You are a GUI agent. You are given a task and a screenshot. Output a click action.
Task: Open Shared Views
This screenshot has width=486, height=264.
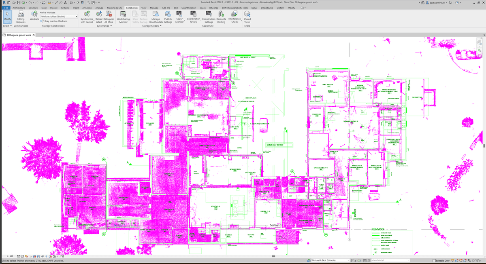tap(247, 16)
